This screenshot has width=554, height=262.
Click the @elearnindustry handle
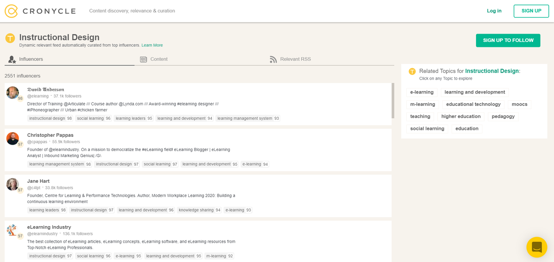click(42, 234)
